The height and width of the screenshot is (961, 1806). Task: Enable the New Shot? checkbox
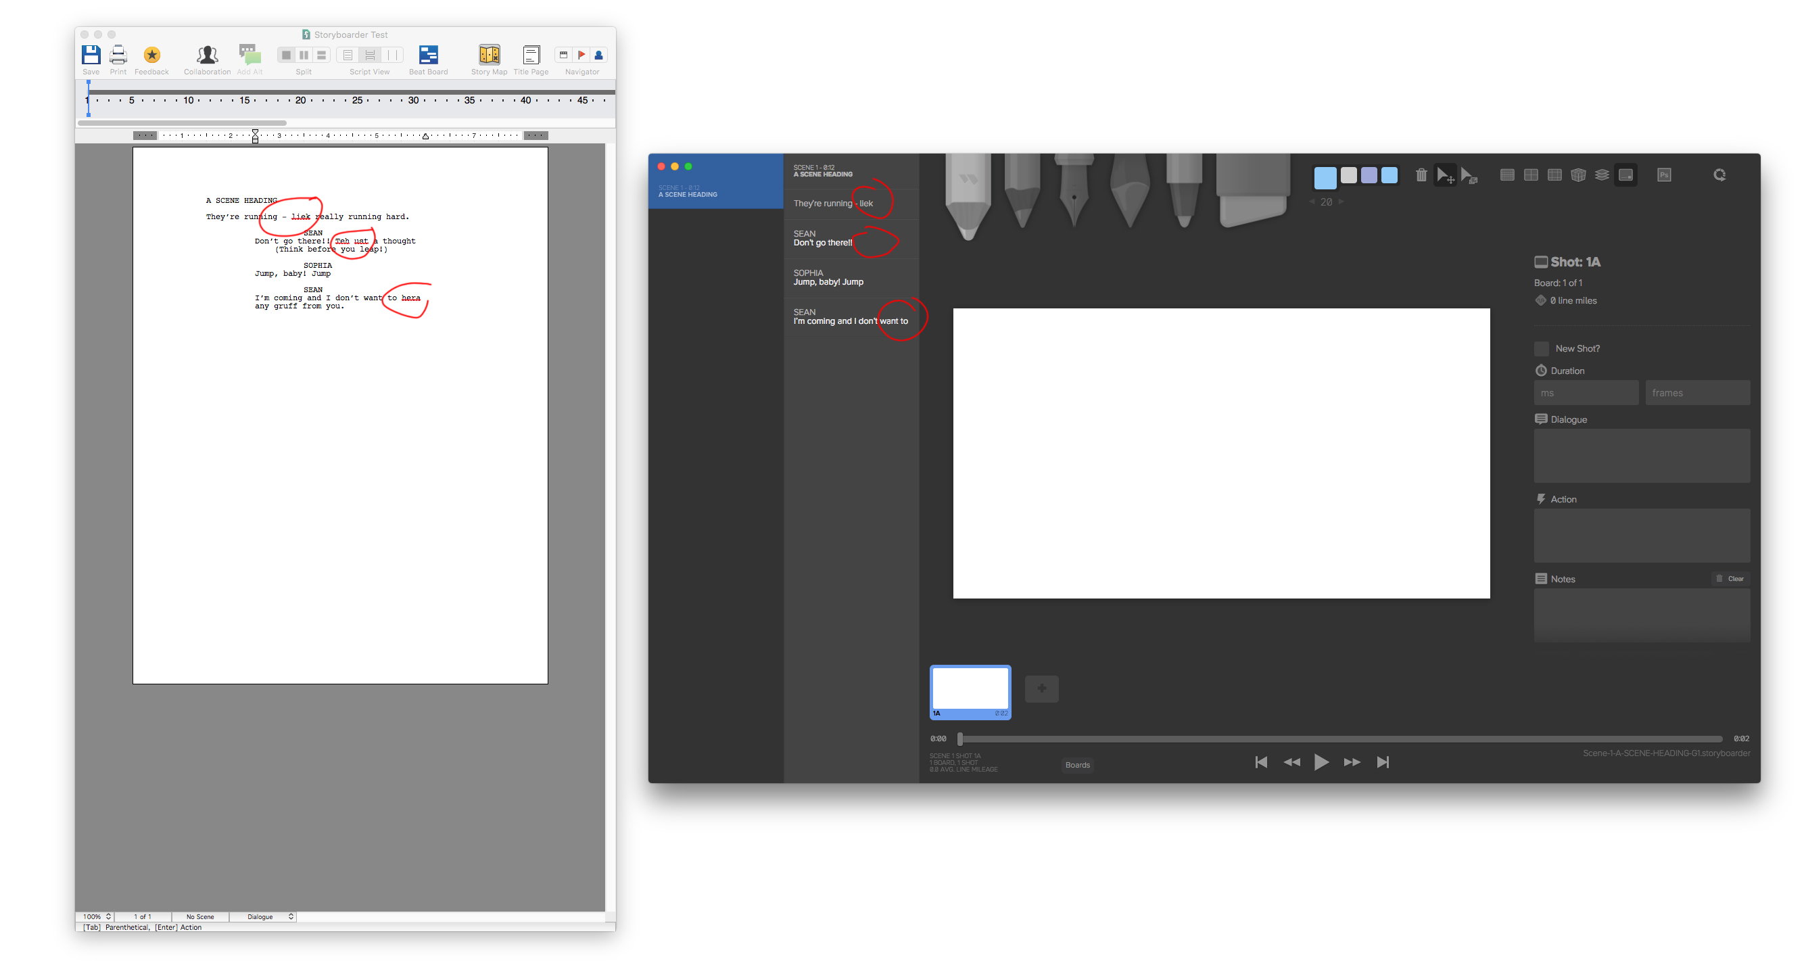1542,348
